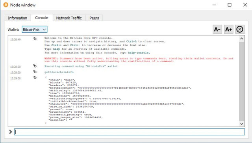Decrease font size with A- button
The image size is (252, 143).
click(x=217, y=29)
